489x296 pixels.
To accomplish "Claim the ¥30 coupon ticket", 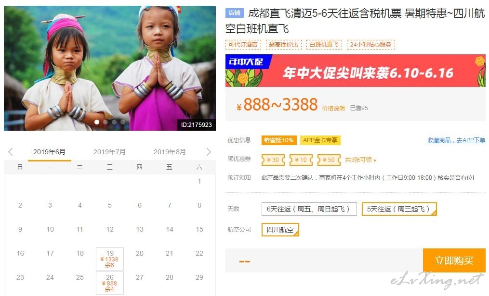I will click(x=273, y=160).
